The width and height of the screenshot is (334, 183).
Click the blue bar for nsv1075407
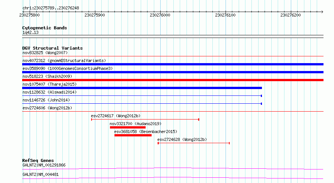pos(142,88)
